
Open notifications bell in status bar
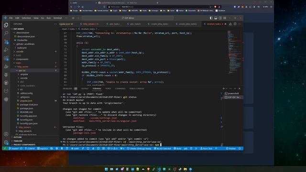pos(240,149)
